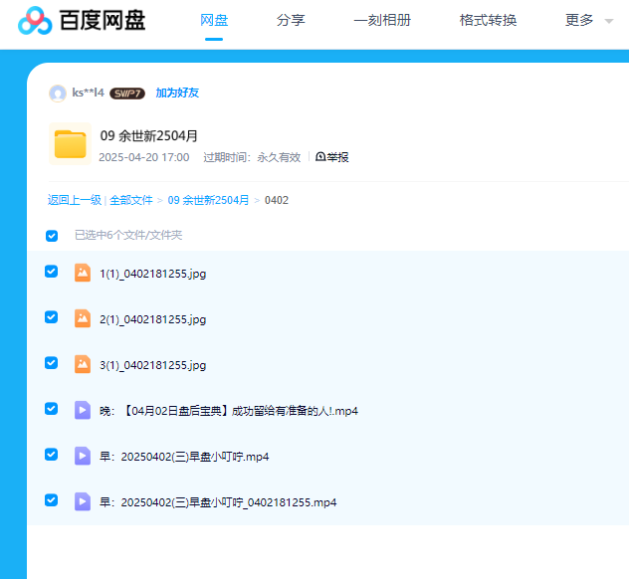Click video icon of 早:20250402(三)早盘小叮咛.mp4

tap(83, 456)
